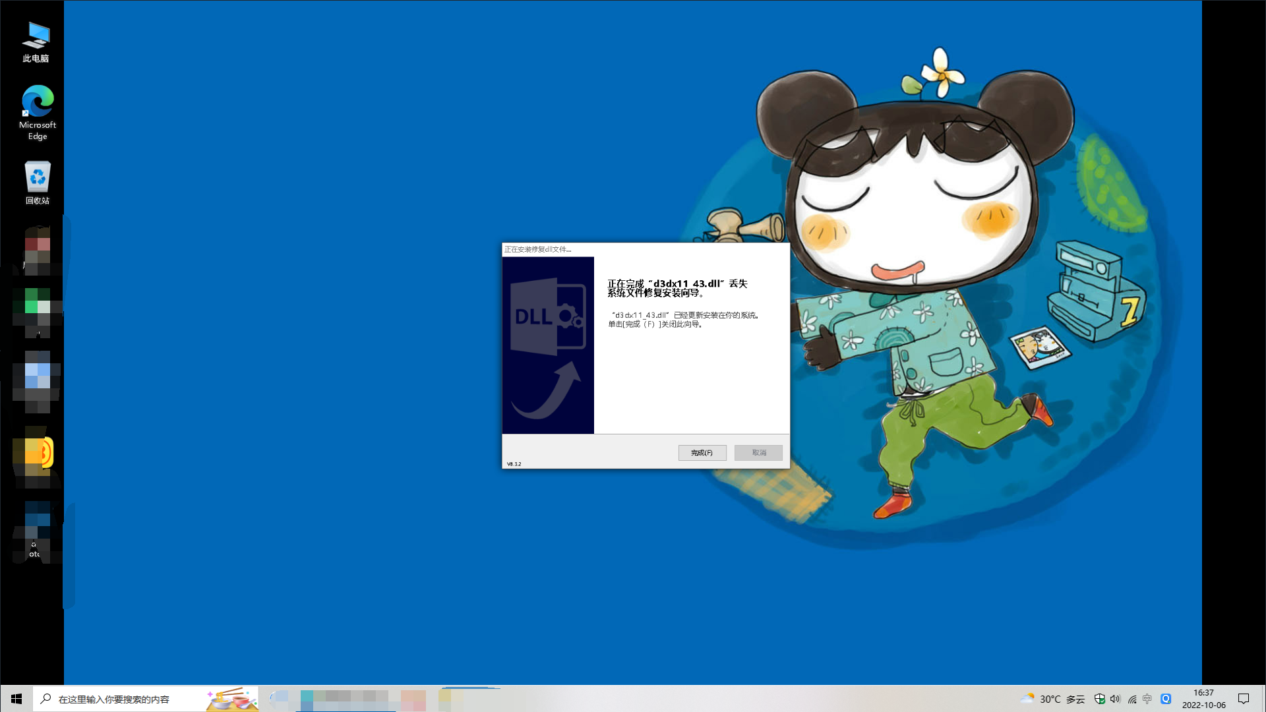Click the magnifier icon in search box

click(x=46, y=699)
